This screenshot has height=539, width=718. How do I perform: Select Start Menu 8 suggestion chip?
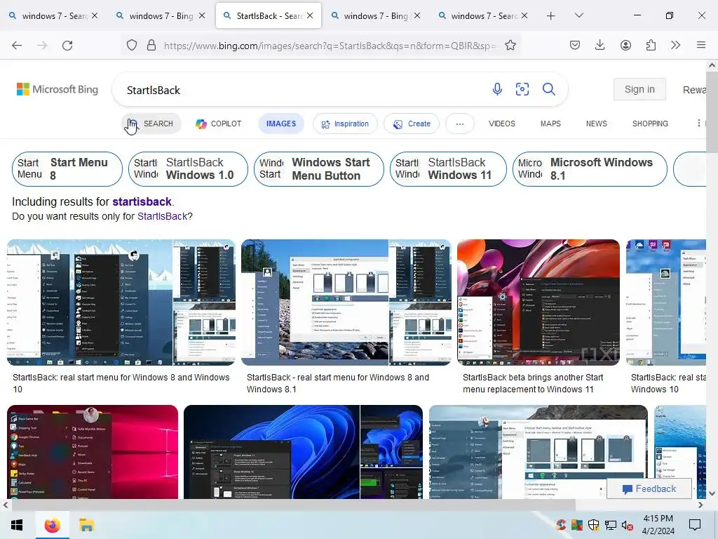[x=67, y=169]
